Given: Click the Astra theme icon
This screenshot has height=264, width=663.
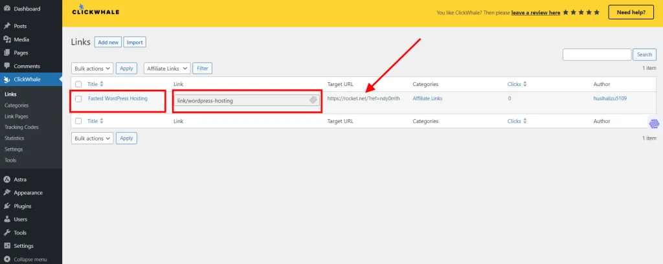Looking at the screenshot, I should [6, 179].
